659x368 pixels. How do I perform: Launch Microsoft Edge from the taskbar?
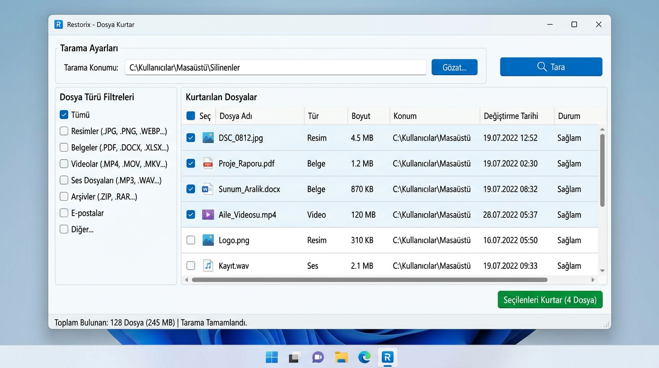click(x=364, y=357)
